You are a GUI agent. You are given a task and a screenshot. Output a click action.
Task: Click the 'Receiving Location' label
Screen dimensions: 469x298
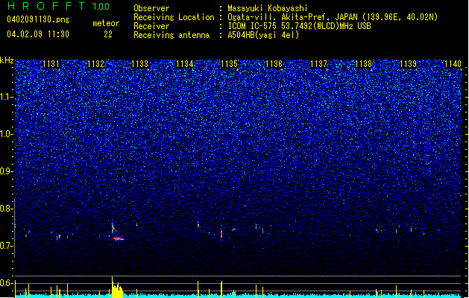[174, 17]
